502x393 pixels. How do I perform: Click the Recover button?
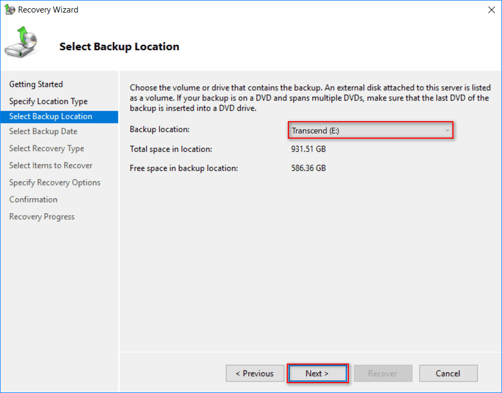[x=383, y=373]
